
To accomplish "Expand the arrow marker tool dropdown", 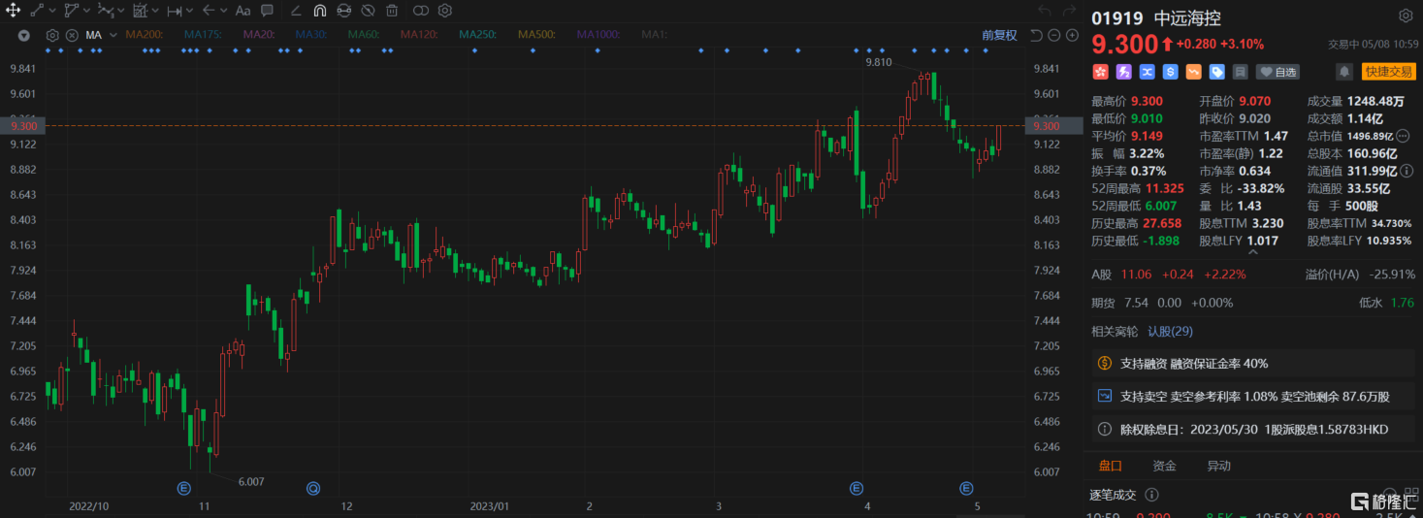I will [x=223, y=11].
